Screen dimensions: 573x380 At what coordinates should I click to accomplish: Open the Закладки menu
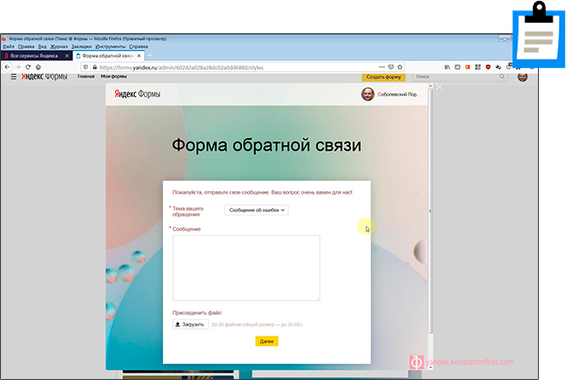[x=82, y=47]
